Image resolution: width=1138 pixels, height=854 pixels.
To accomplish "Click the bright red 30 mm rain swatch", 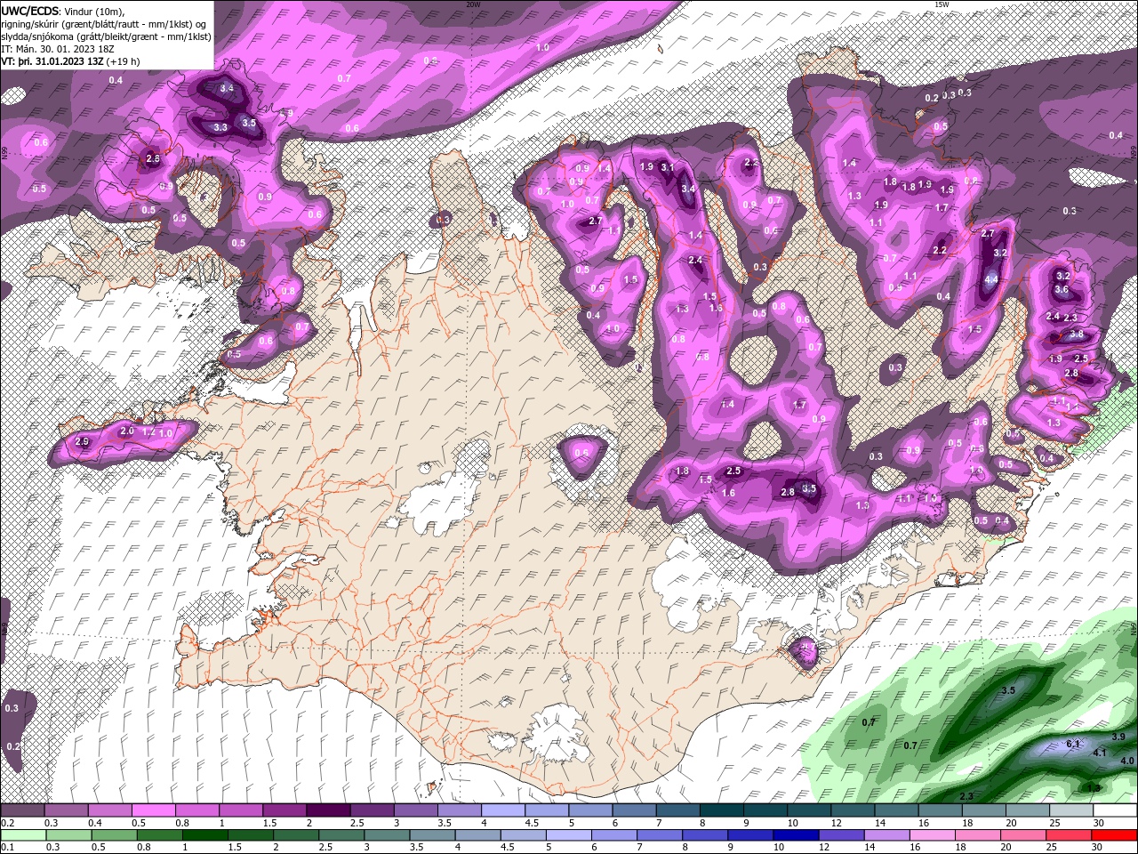I will pyautogui.click(x=1113, y=835).
